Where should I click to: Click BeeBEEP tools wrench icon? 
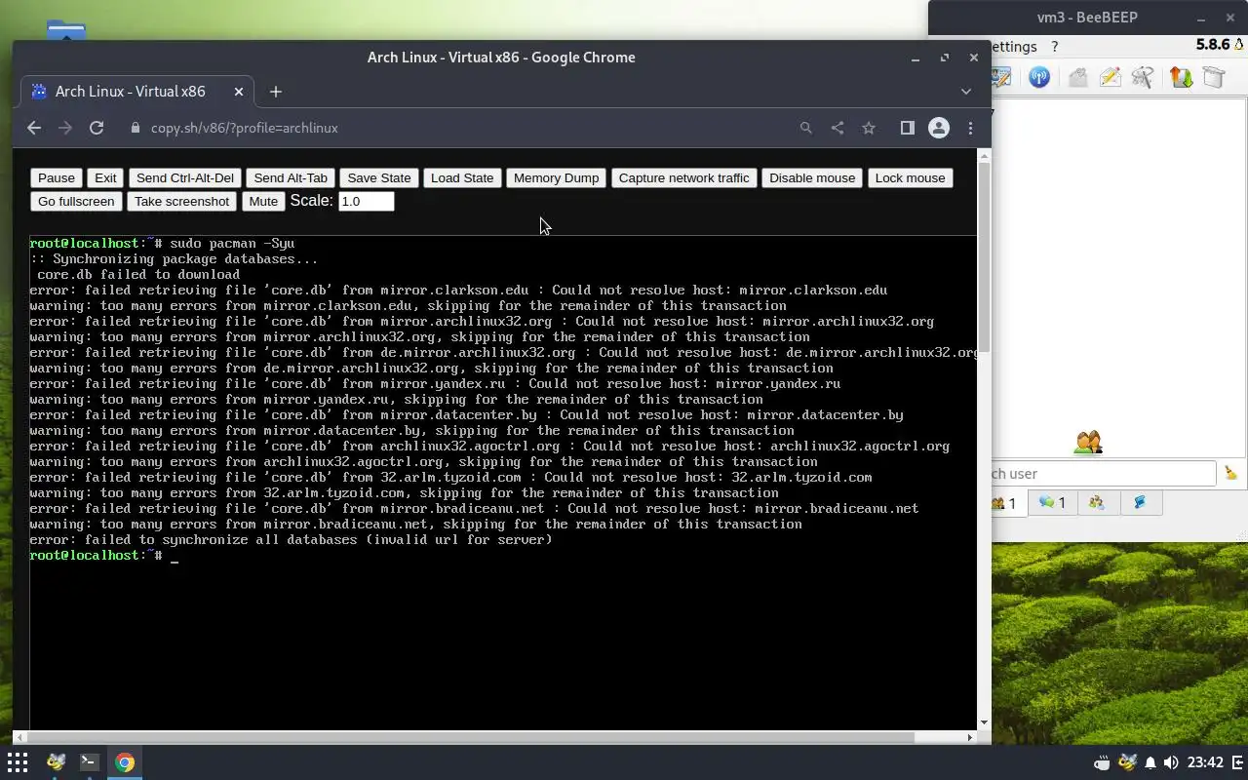[1143, 77]
